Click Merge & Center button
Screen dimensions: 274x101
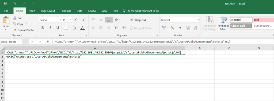pos(141,28)
